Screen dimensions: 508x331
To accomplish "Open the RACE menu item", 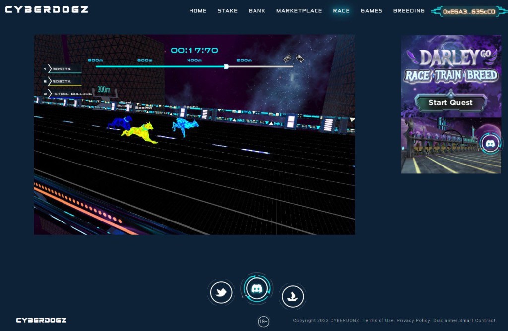I will 341,10.
